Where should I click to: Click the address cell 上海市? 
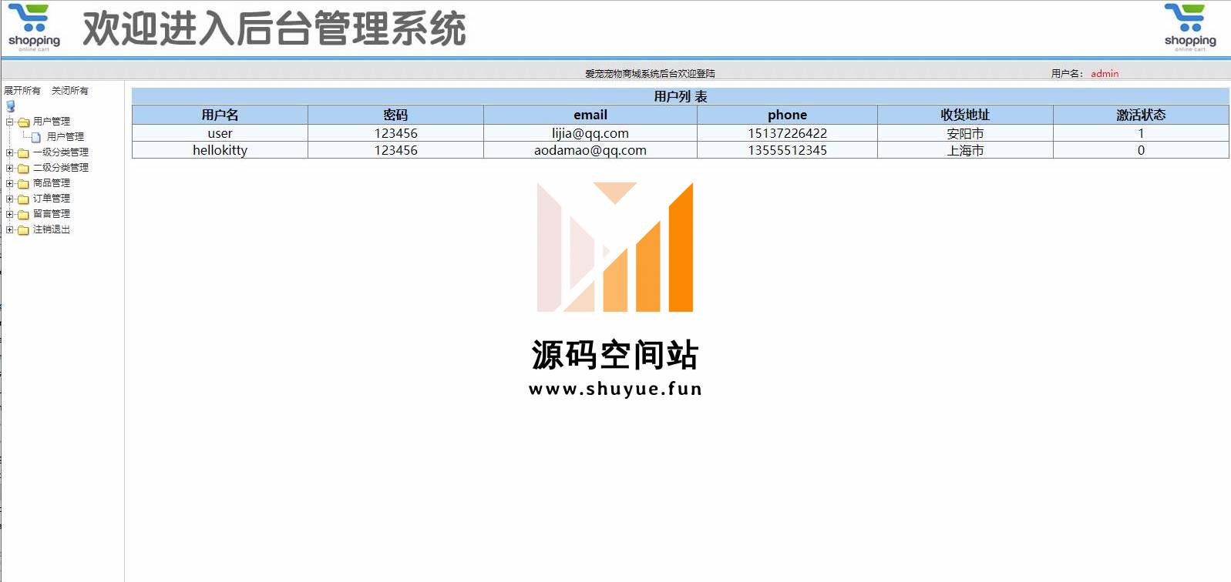(965, 150)
